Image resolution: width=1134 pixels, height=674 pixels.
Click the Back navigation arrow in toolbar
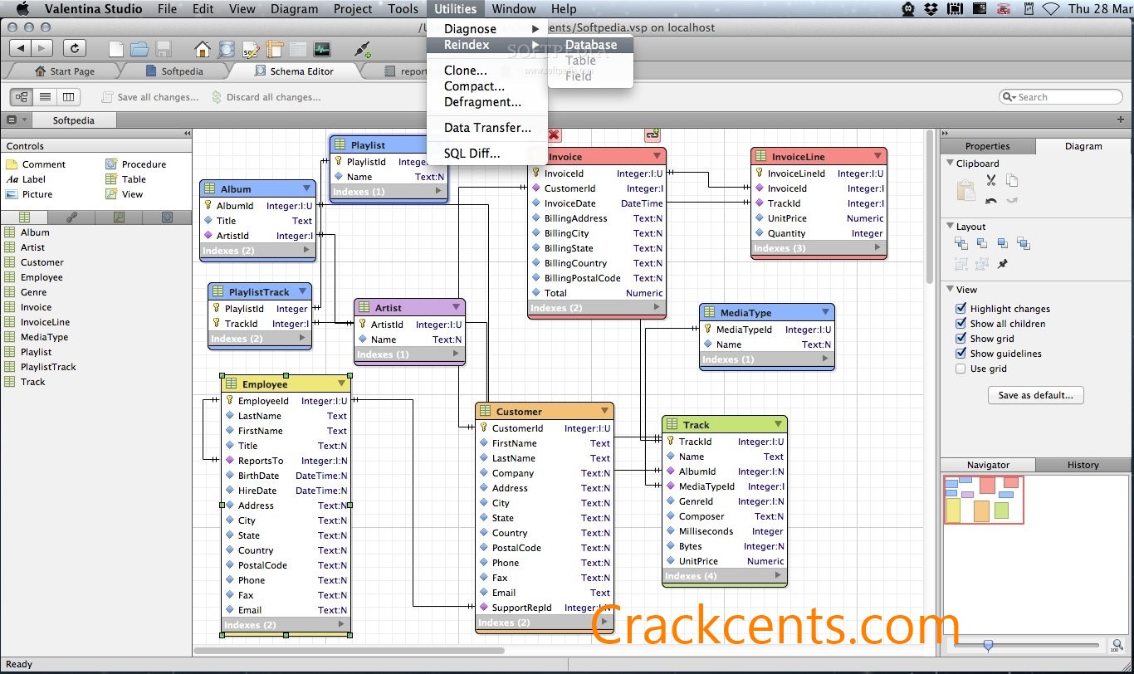[21, 49]
